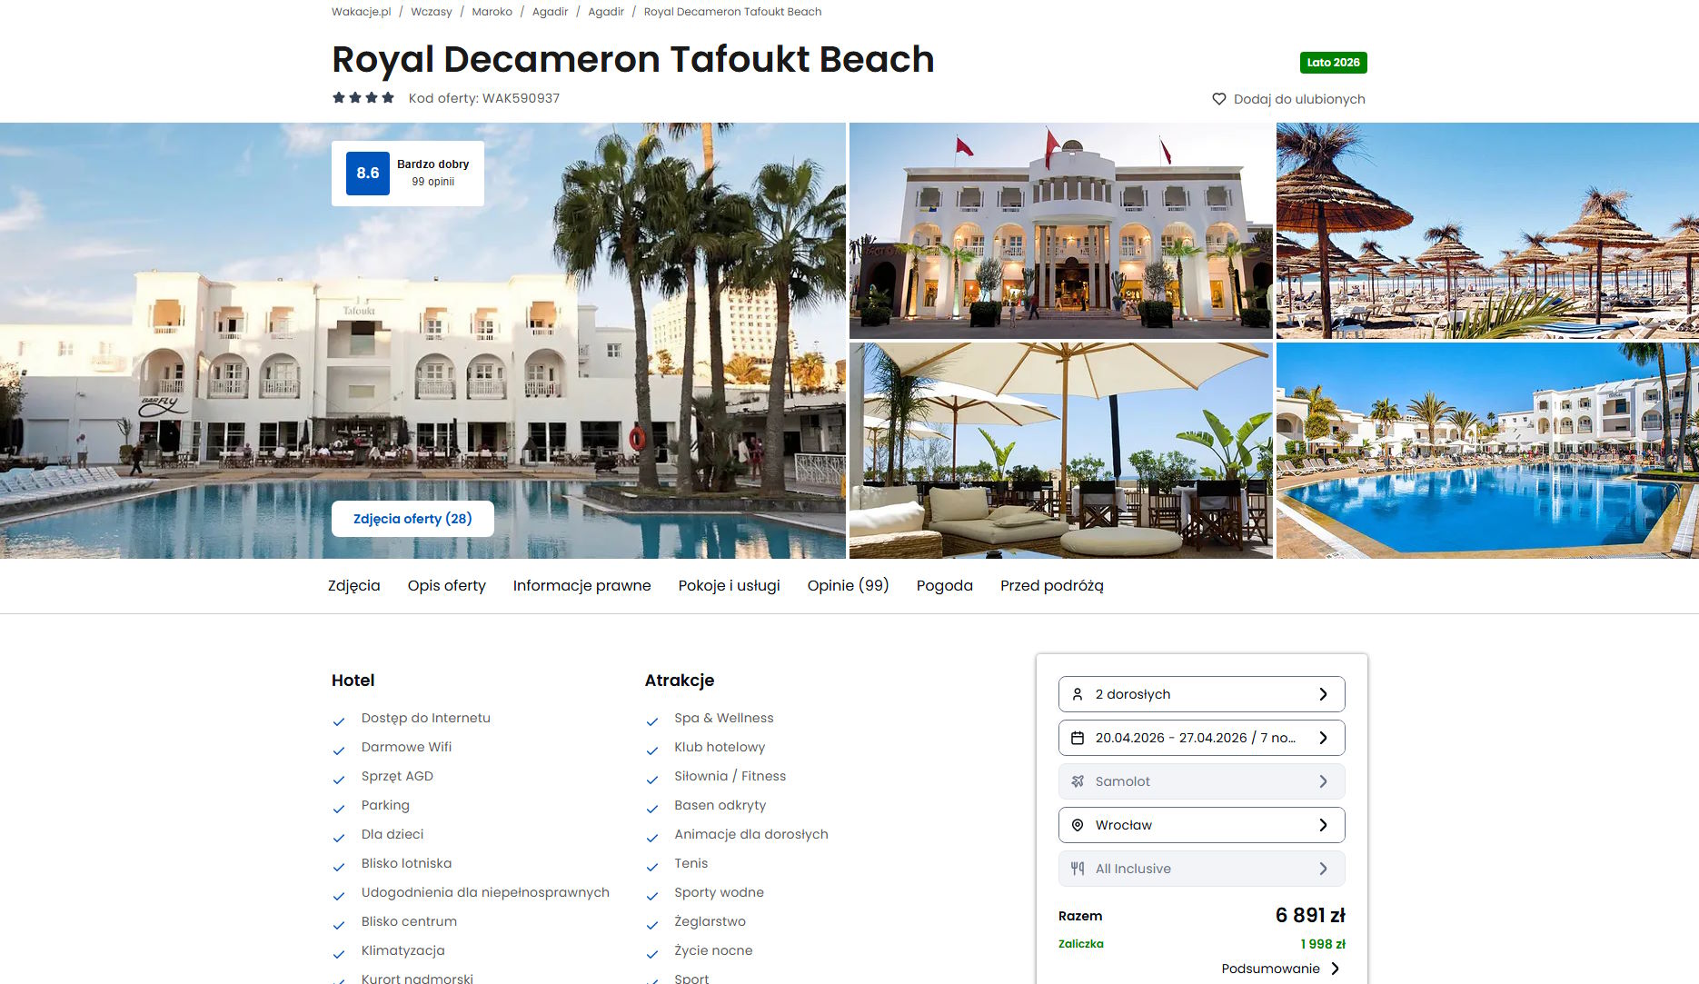Click the Lato 2026 green badge
The image size is (1699, 984).
tap(1333, 63)
